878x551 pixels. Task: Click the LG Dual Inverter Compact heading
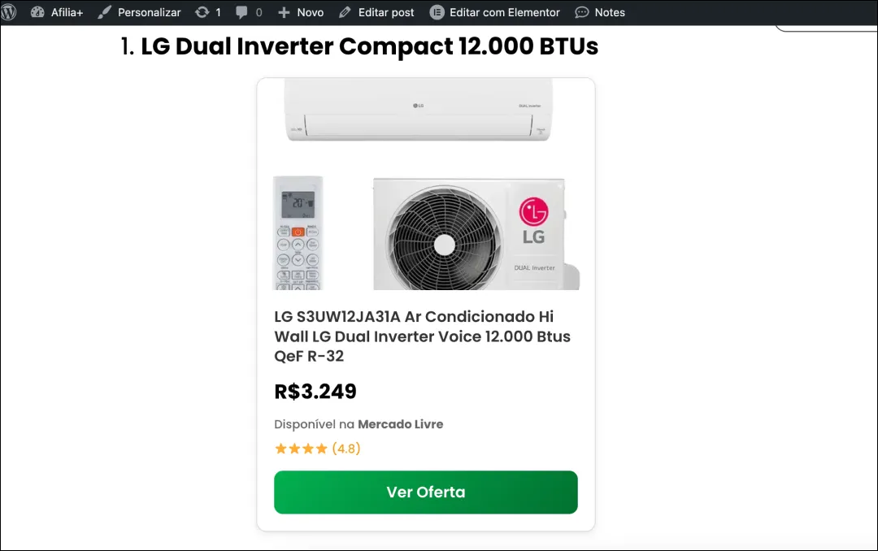coord(369,47)
